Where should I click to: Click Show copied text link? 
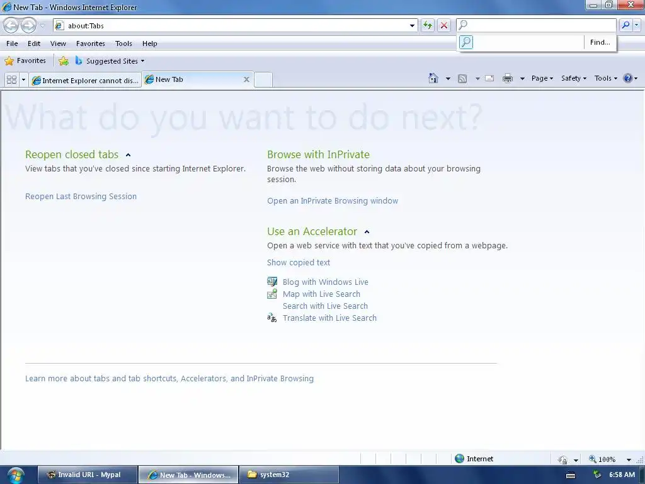(x=299, y=263)
